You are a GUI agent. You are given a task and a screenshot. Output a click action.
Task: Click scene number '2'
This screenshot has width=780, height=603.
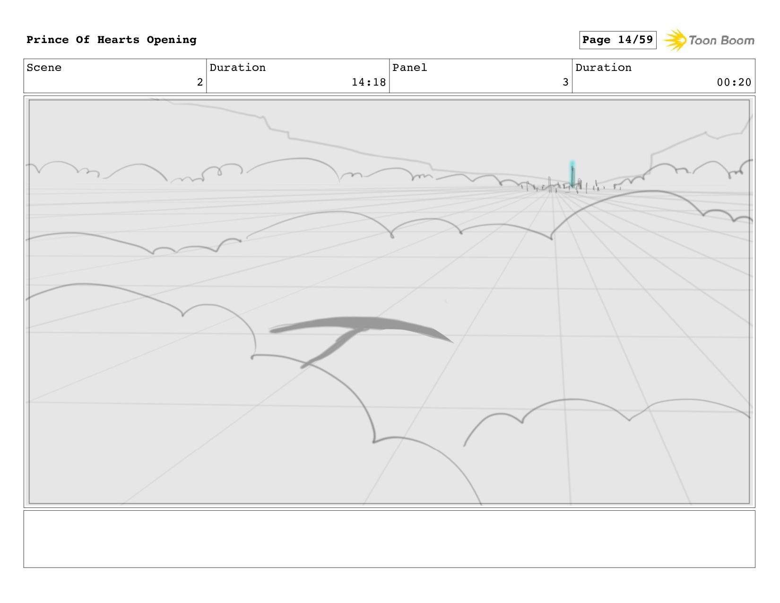200,82
